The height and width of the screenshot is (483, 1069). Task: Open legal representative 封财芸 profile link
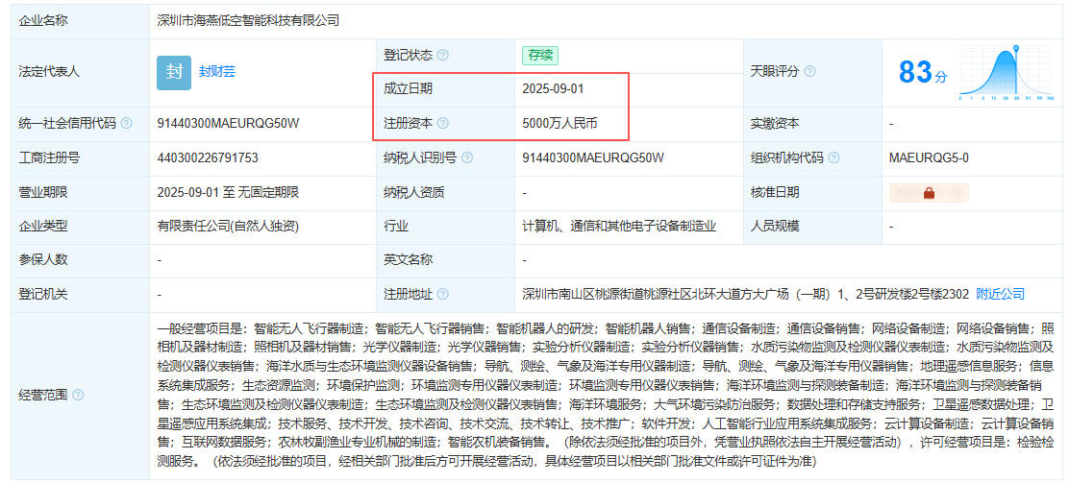[217, 71]
